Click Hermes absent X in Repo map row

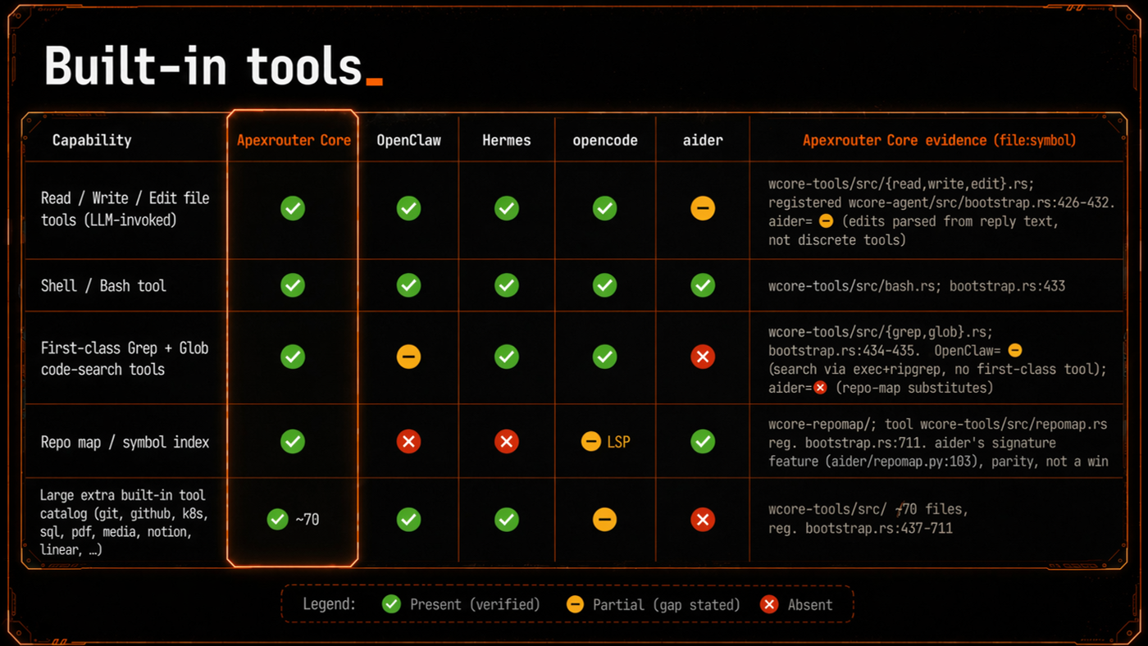pyautogui.click(x=507, y=442)
